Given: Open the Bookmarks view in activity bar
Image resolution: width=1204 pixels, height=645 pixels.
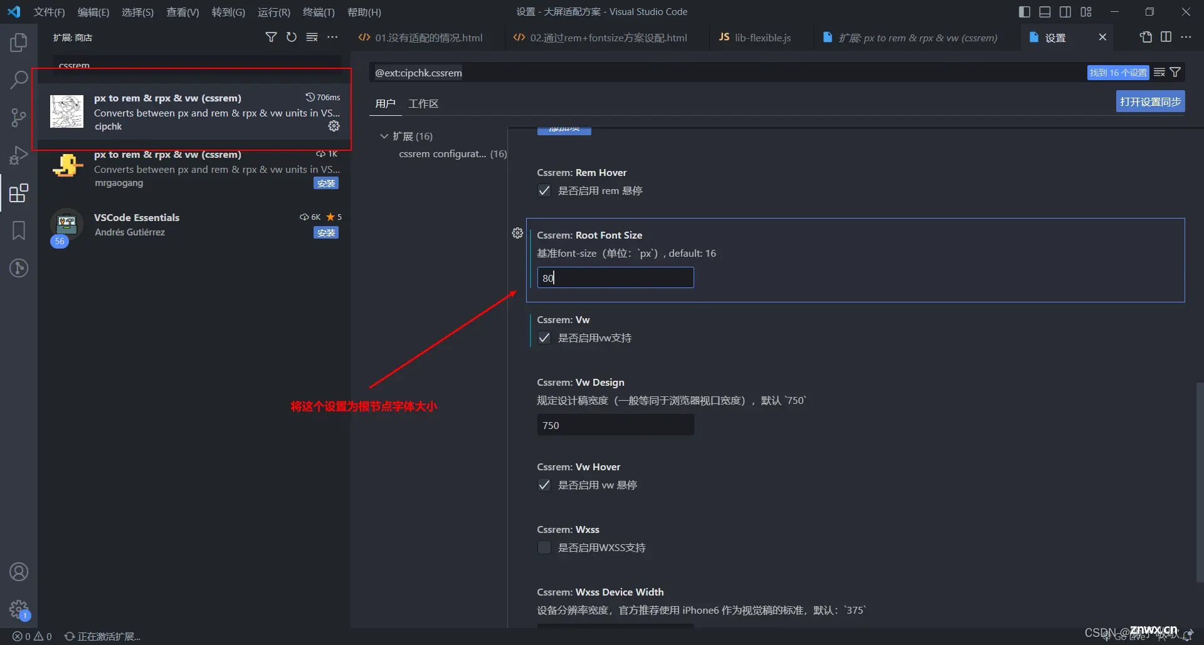Looking at the screenshot, I should 19,230.
